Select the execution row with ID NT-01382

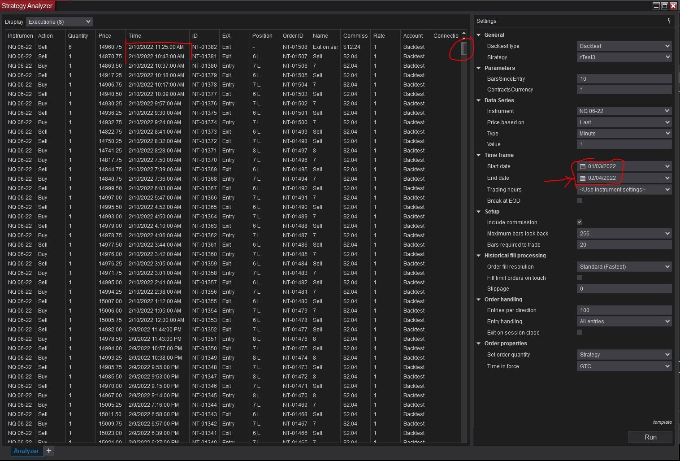tap(233, 47)
